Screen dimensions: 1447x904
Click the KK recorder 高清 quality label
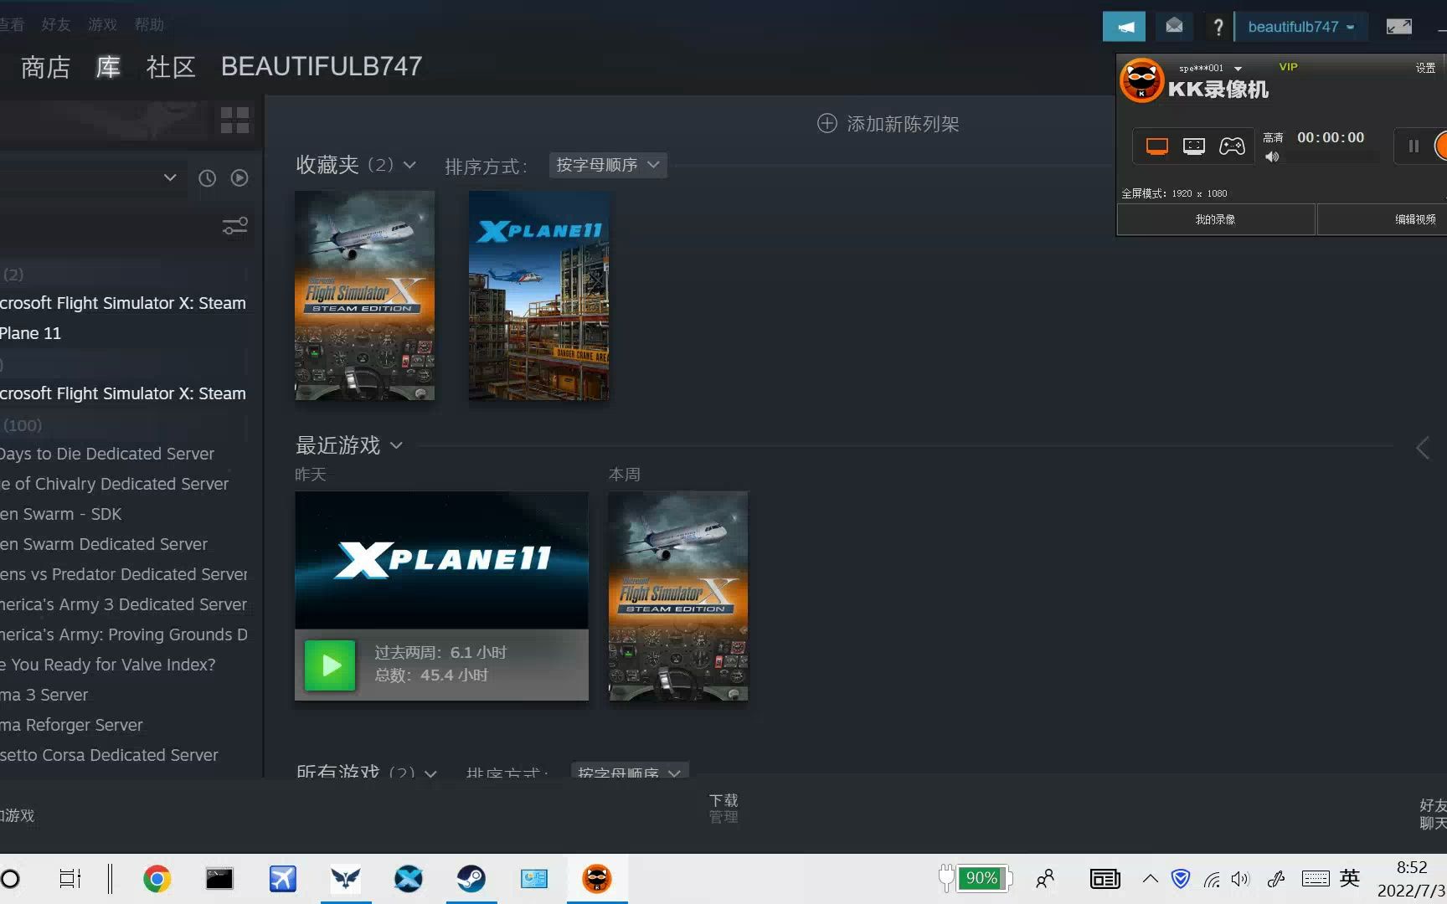1273,137
